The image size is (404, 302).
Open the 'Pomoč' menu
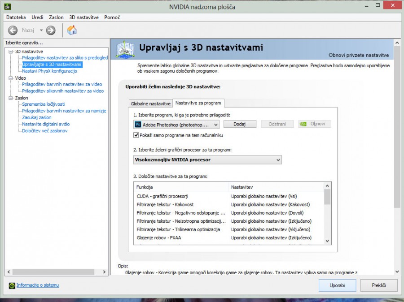[112, 17]
